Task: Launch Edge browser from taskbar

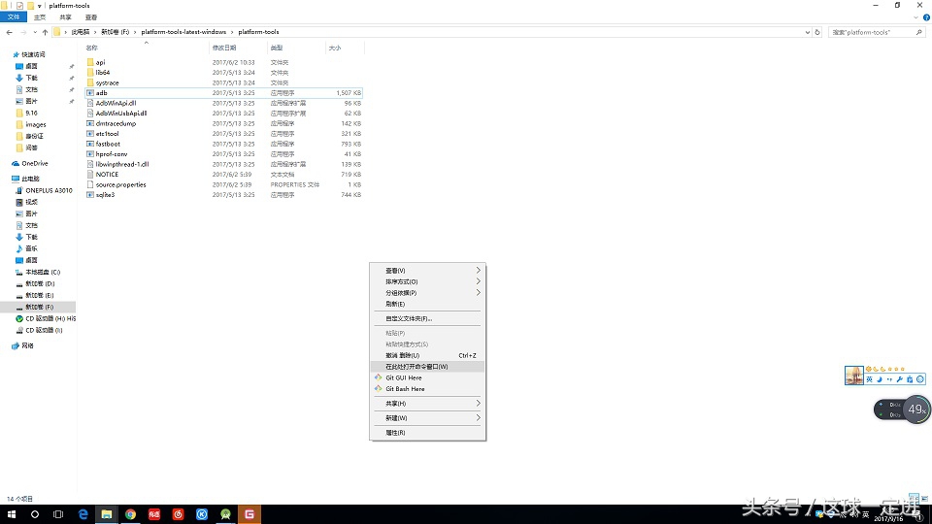Action: [x=83, y=514]
